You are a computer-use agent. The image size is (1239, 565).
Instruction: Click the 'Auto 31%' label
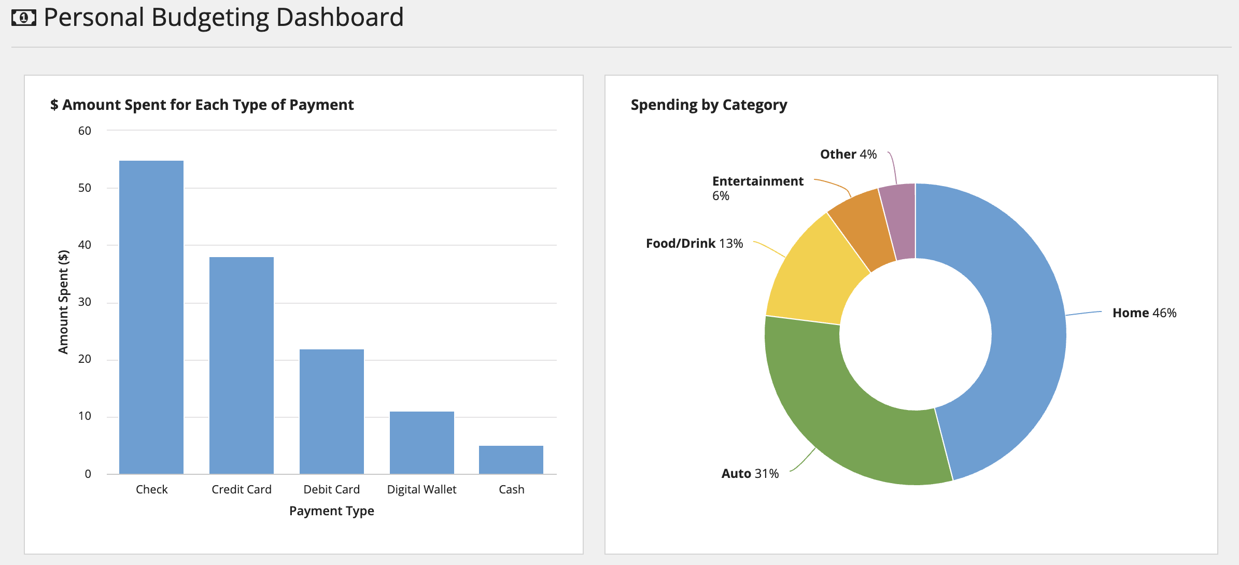point(750,474)
